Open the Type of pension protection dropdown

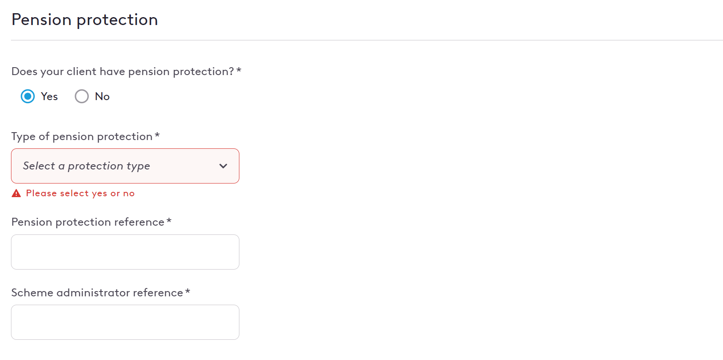point(125,166)
